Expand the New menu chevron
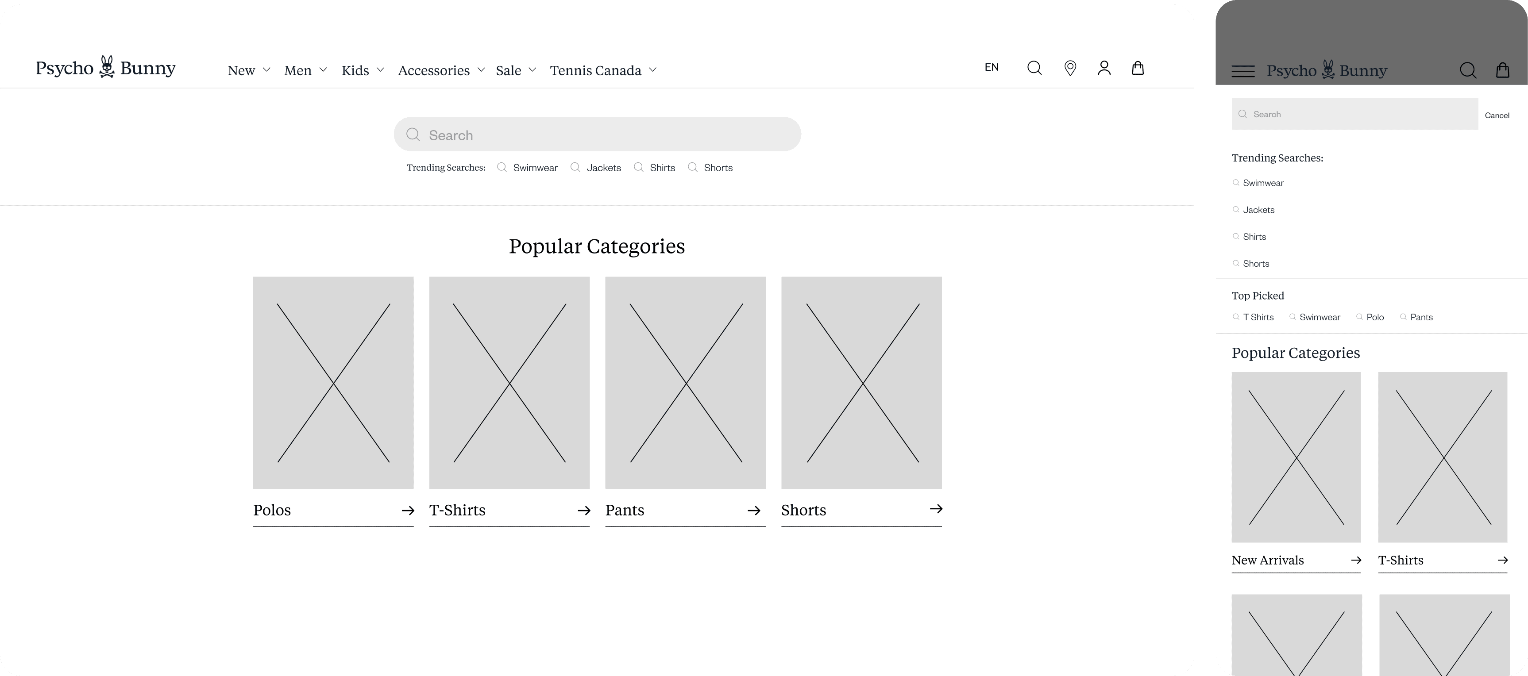 tap(266, 70)
